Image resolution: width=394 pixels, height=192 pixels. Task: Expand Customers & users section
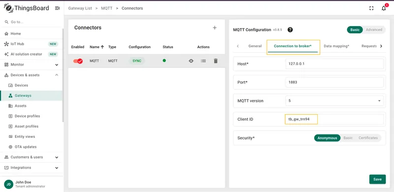click(57, 158)
